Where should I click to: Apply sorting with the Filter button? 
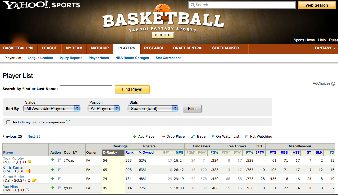click(192, 108)
